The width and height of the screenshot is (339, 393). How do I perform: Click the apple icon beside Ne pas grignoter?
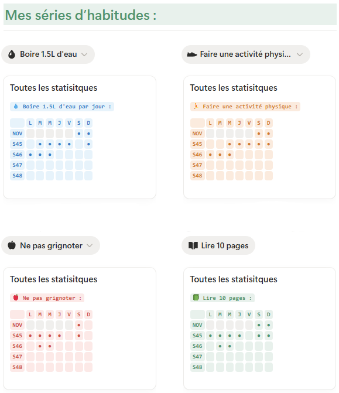(12, 245)
